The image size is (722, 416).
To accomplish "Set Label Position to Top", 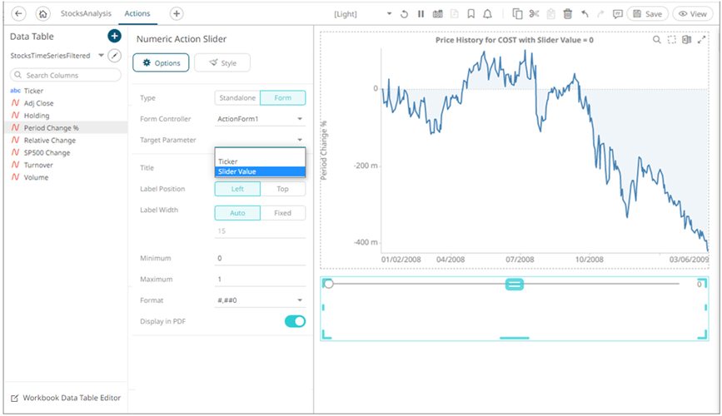I will tap(282, 189).
